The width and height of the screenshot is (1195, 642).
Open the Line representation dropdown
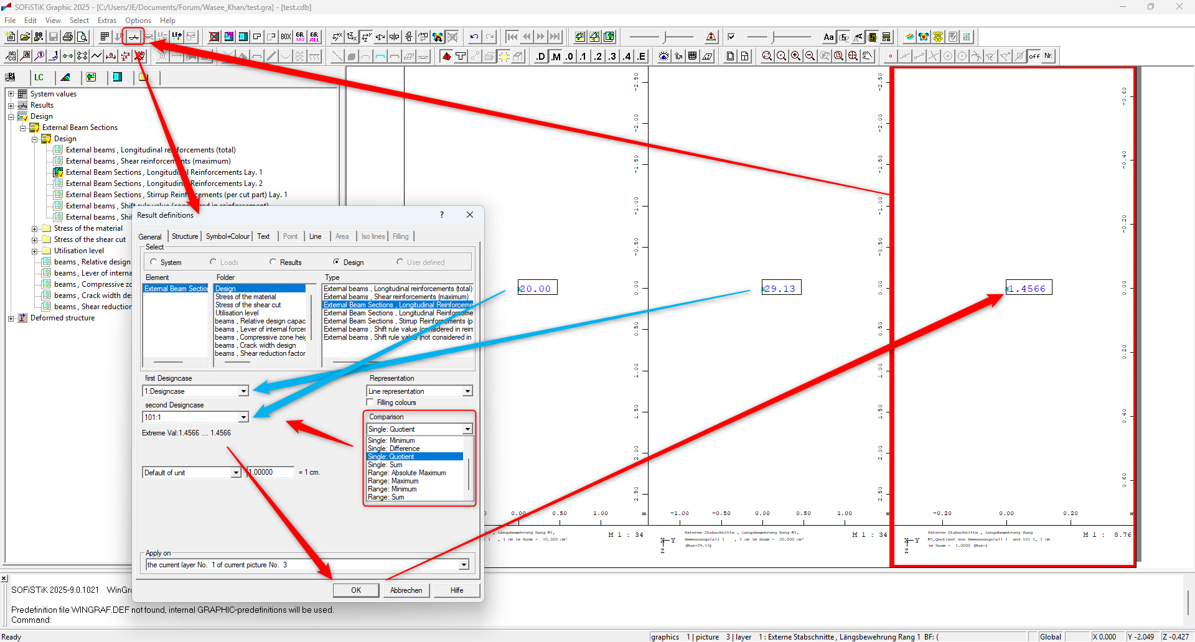(467, 391)
